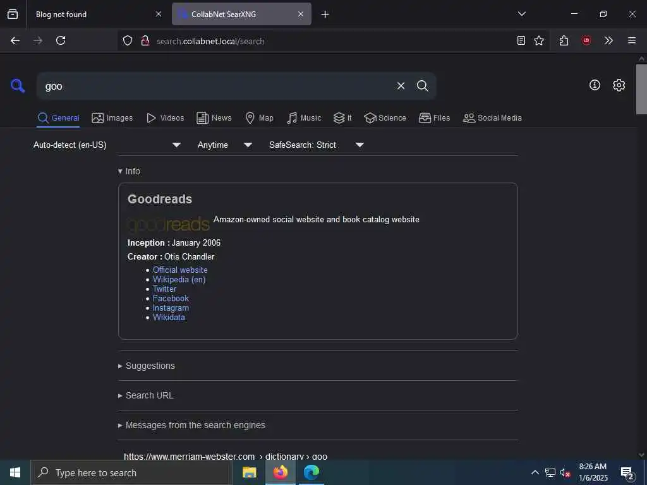The image size is (647, 485).
Task: Open the Anytime time range dropdown
Action: pos(224,145)
